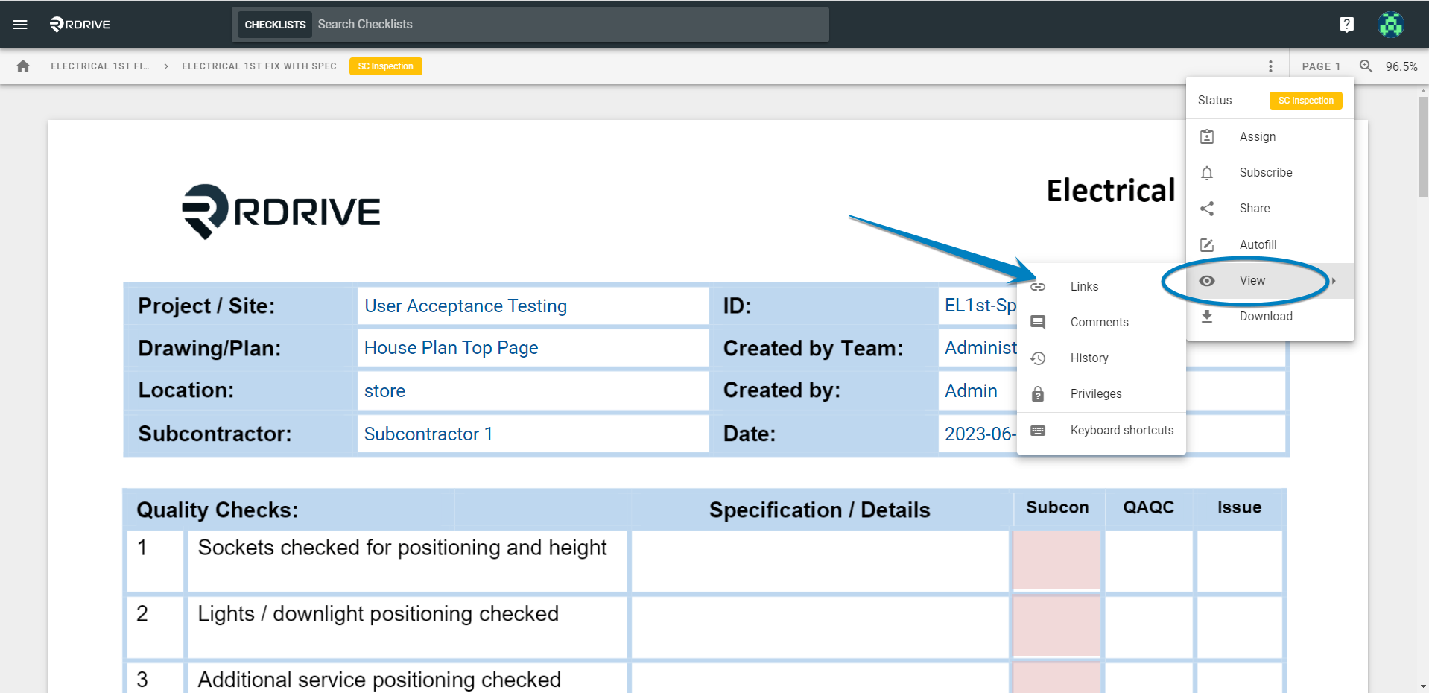Click the Download arrow icon
This screenshot has height=693, width=1429.
(x=1207, y=316)
